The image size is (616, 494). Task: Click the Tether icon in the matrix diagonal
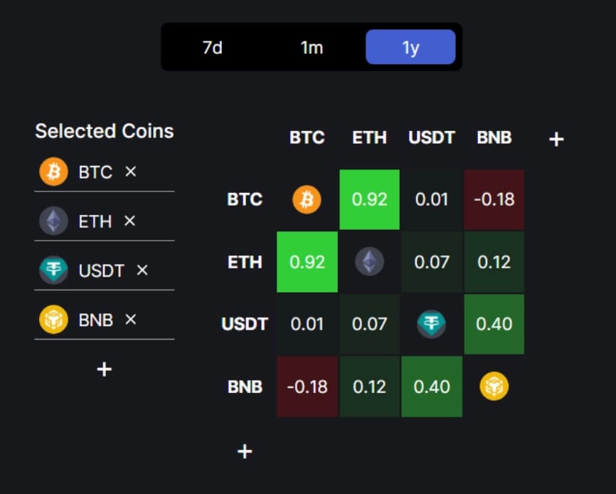pos(432,325)
